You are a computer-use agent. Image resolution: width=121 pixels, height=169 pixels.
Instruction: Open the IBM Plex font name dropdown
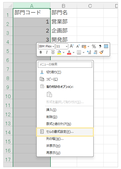coord(46,46)
